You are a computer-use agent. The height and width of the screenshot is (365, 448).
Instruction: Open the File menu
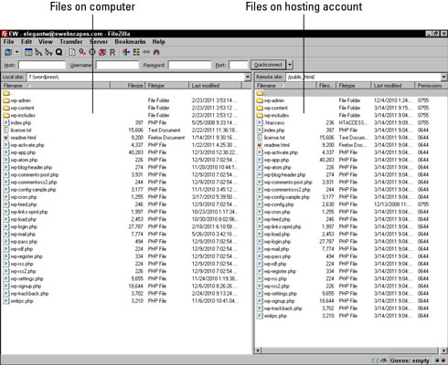click(8, 42)
